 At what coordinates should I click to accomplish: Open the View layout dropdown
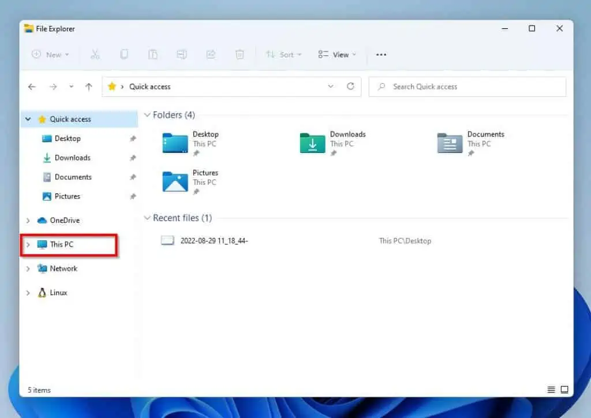tap(337, 55)
